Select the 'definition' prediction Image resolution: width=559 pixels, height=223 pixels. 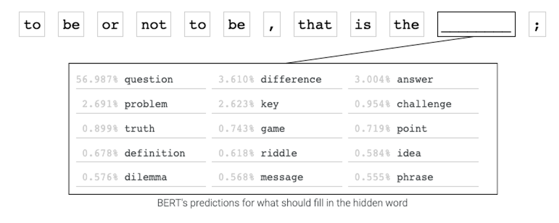[141, 153]
